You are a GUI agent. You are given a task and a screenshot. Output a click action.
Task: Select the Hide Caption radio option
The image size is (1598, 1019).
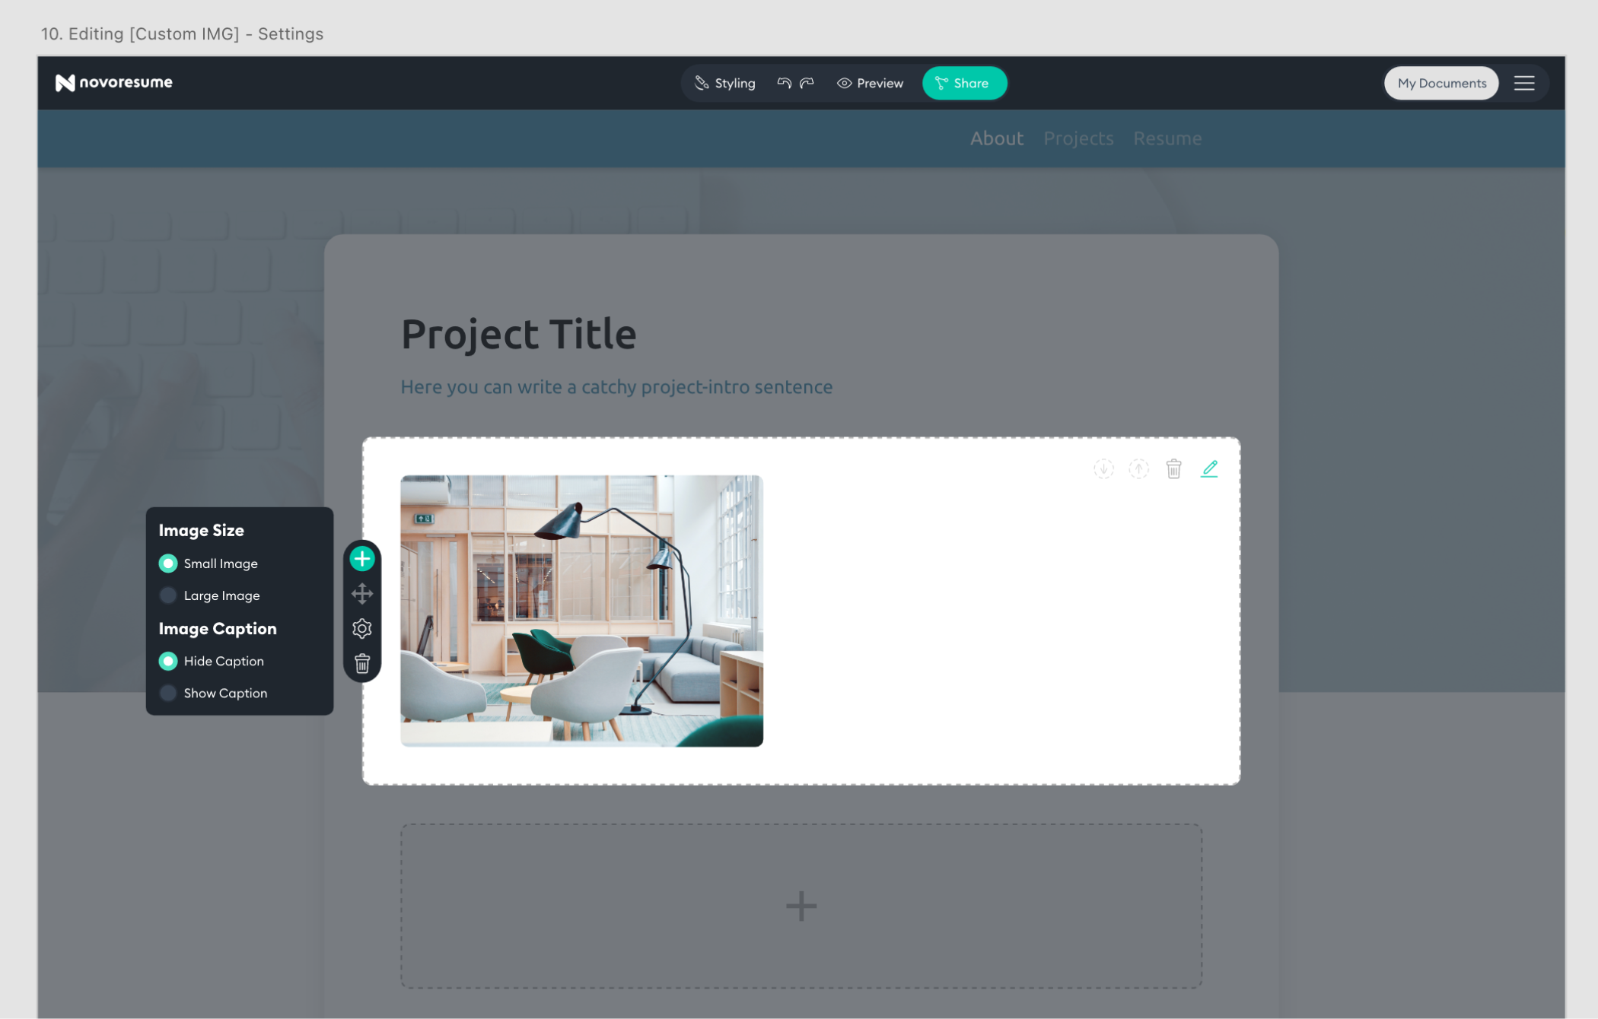pos(168,661)
